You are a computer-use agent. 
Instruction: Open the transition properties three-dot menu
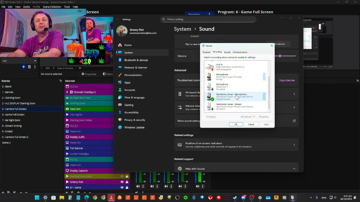(x=35, y=67)
